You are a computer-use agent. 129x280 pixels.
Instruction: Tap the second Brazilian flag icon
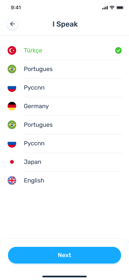click(x=12, y=125)
